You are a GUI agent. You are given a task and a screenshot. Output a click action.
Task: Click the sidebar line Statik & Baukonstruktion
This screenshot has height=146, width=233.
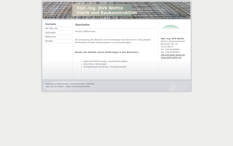tap(173, 41)
